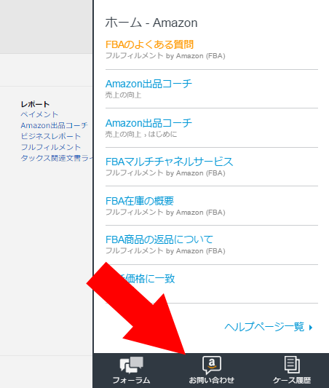This screenshot has height=388, width=329.
Task: Click the forum speech bubbles icon
Action: click(131, 365)
